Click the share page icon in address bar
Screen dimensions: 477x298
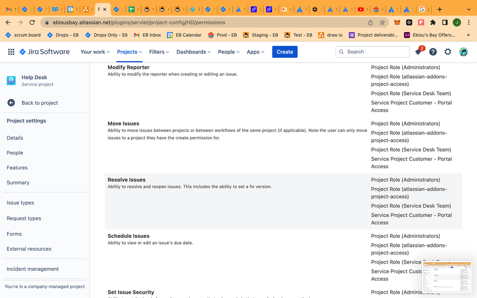[x=370, y=22]
